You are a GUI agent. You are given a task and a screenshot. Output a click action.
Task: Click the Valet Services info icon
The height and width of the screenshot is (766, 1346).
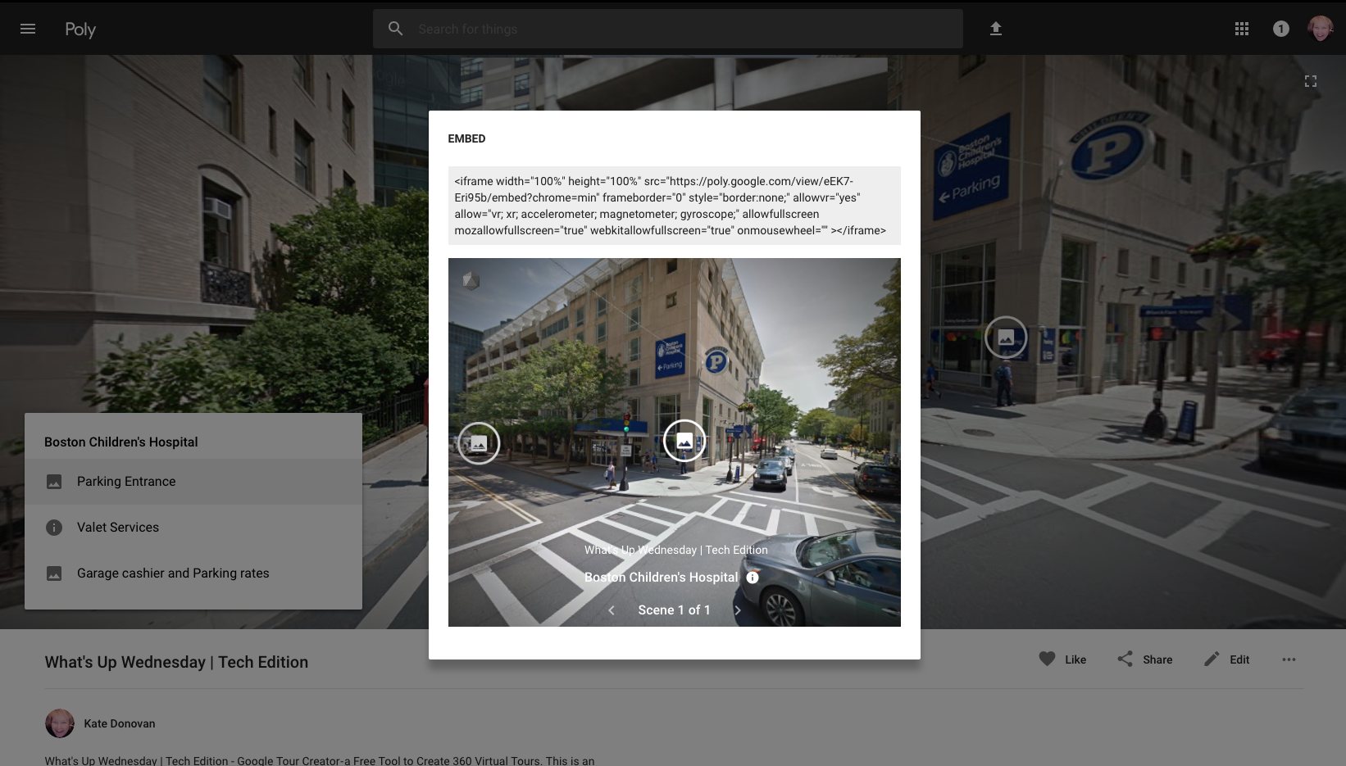[54, 528]
